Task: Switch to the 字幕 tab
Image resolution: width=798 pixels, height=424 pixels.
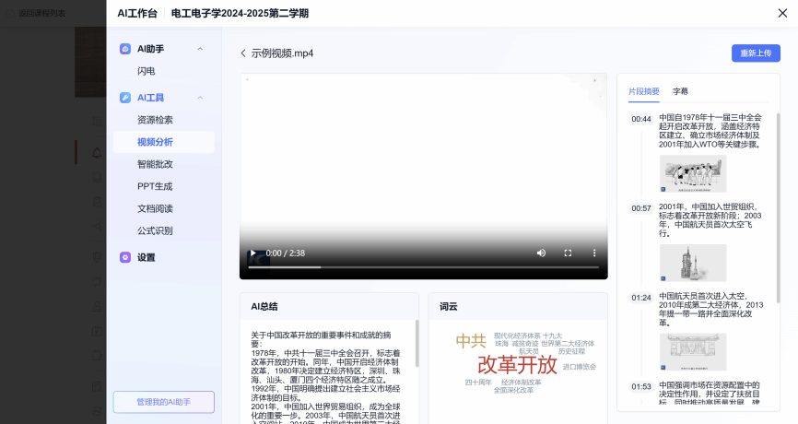Action: coord(680,91)
